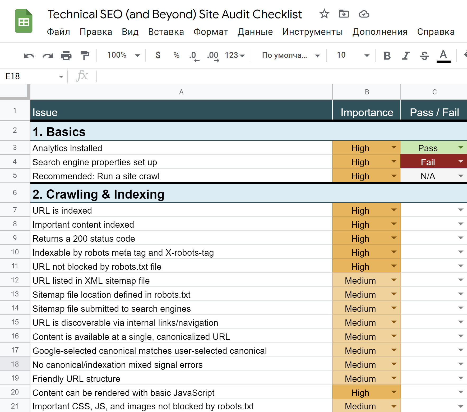This screenshot has height=412, width=467.
Task: Toggle strikethrough formatting
Action: pyautogui.click(x=424, y=56)
